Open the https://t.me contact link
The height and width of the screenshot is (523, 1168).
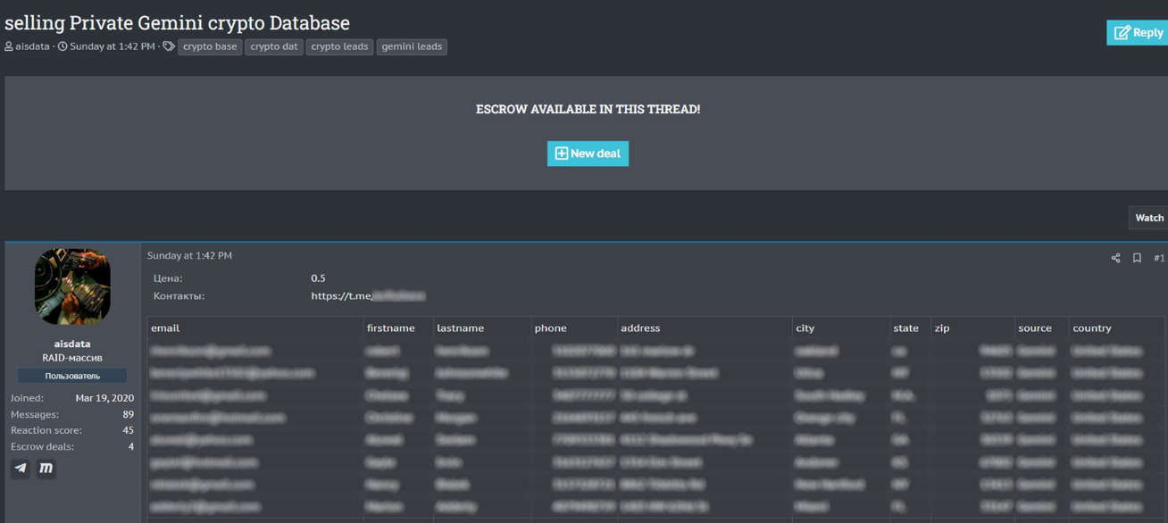368,295
